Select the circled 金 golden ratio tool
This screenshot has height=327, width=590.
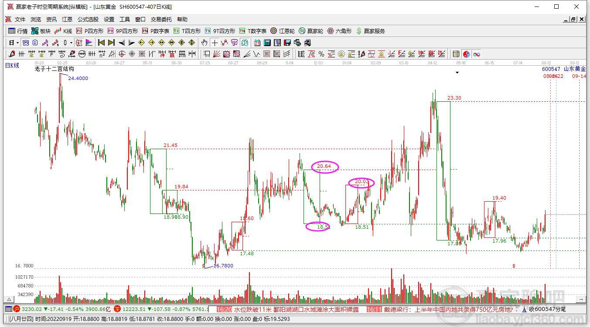click(x=341, y=54)
